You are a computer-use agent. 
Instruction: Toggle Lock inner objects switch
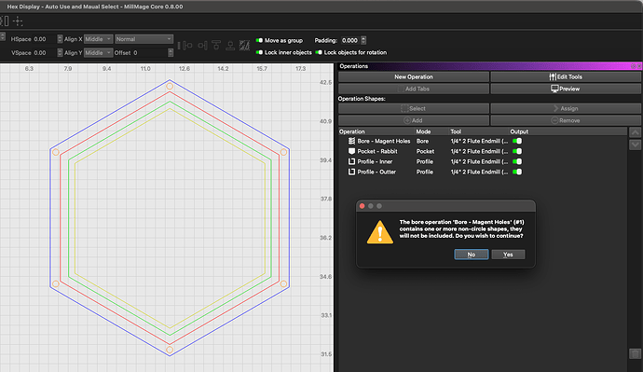259,52
